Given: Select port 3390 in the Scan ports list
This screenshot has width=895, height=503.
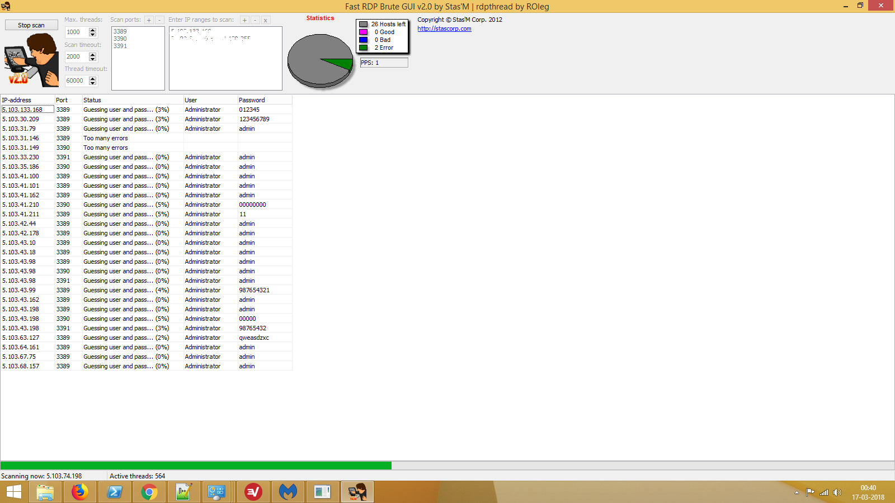Looking at the screenshot, I should click(120, 39).
